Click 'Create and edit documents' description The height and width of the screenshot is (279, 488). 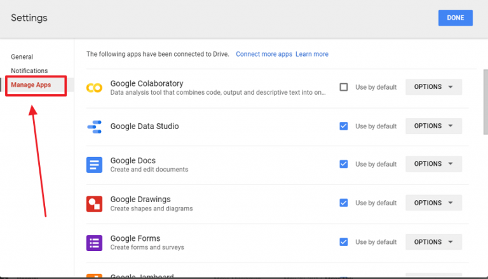coord(149,170)
